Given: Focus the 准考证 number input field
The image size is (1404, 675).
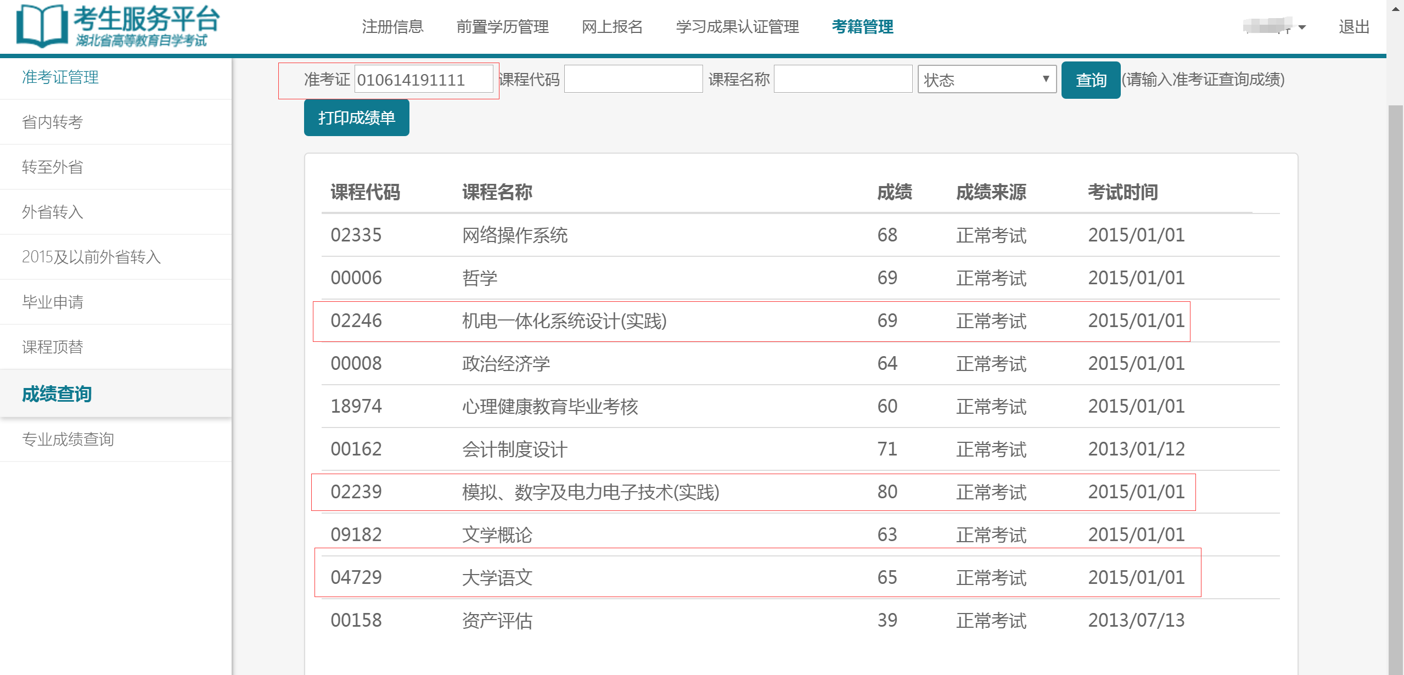Looking at the screenshot, I should (x=424, y=80).
